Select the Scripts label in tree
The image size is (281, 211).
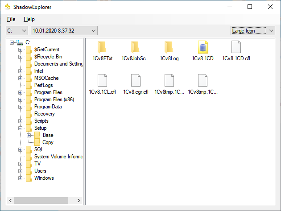(41, 121)
